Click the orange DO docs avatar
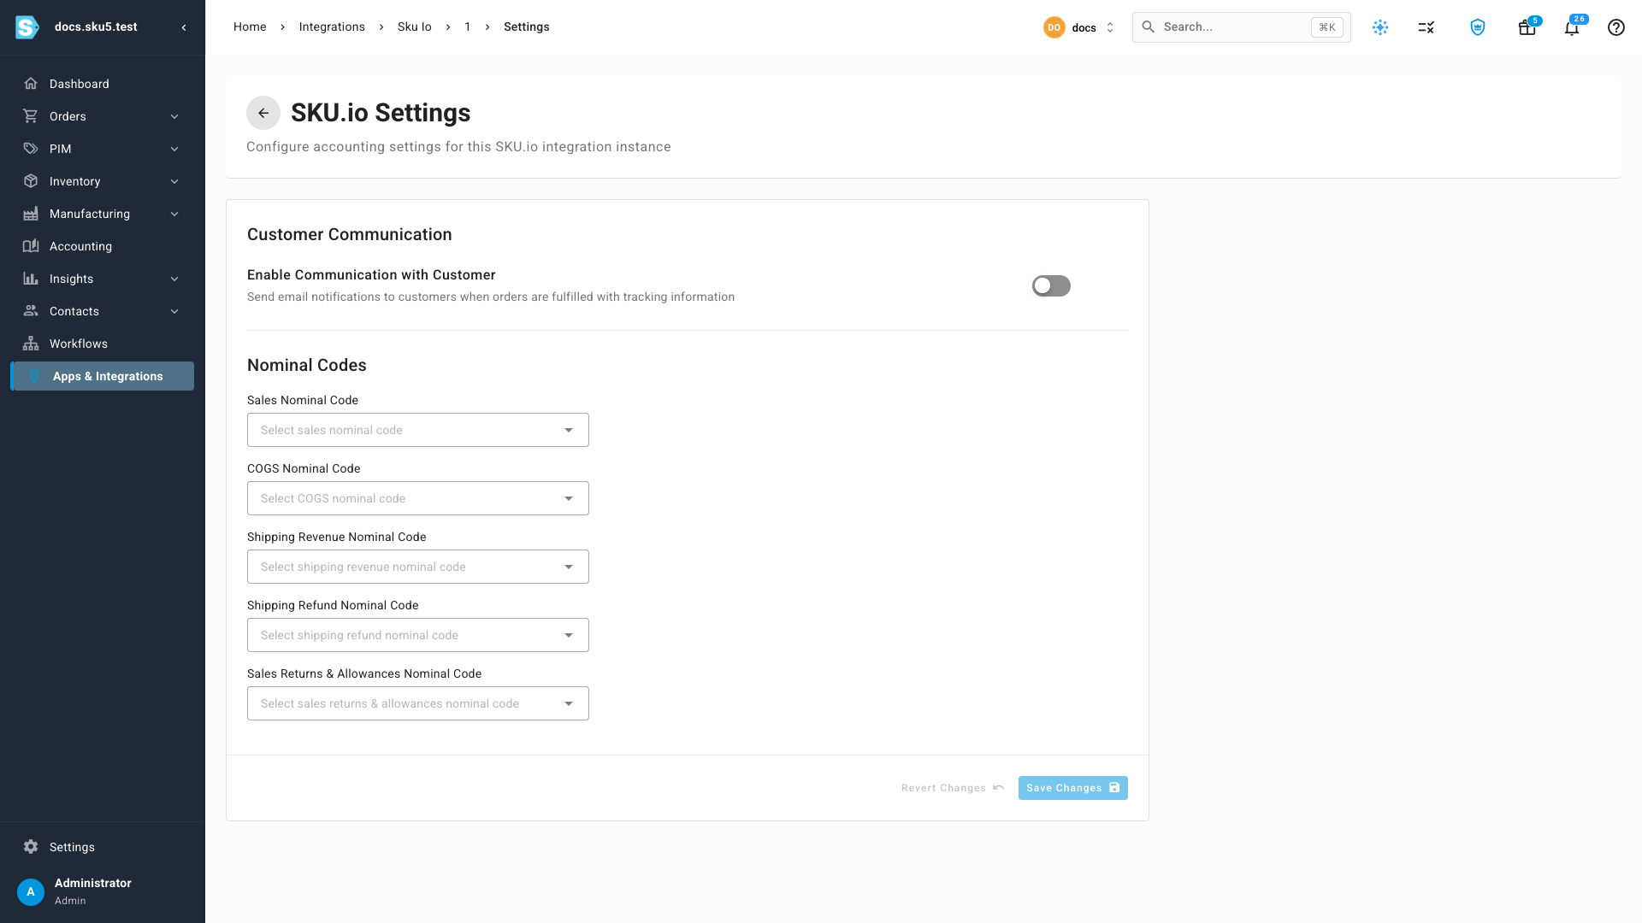The height and width of the screenshot is (923, 1642). [1054, 27]
